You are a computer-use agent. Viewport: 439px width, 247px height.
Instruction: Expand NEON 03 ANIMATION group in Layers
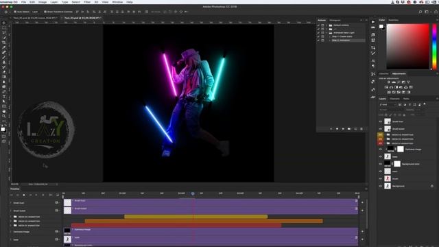point(385,134)
